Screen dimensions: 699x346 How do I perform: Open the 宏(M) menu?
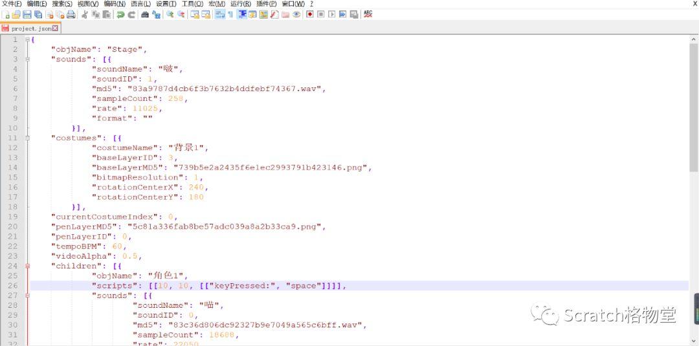pyautogui.click(x=217, y=4)
